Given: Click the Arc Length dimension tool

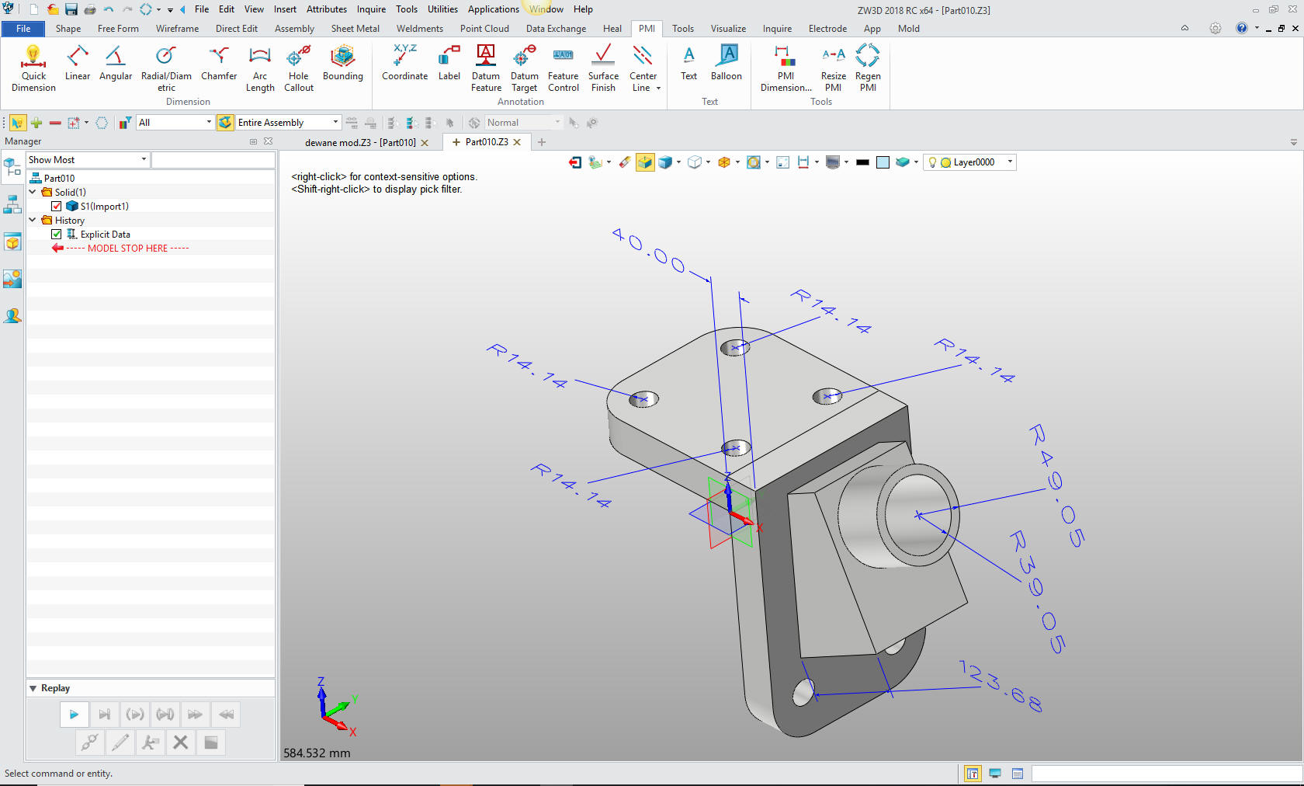Looking at the screenshot, I should tap(260, 68).
